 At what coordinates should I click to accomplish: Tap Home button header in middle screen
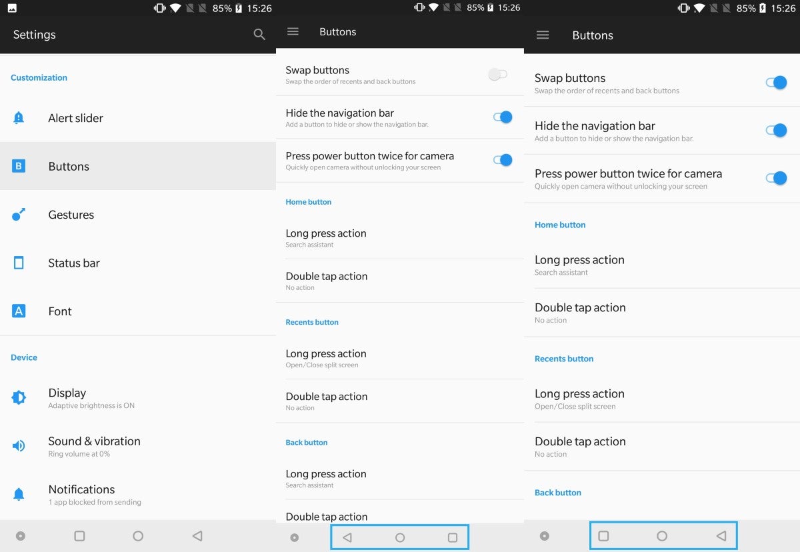pos(309,201)
